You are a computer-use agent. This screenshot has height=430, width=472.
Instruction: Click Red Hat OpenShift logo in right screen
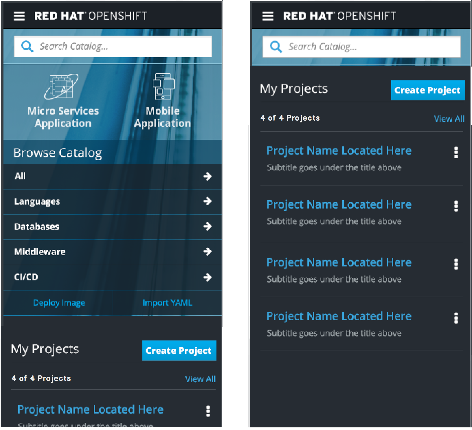coord(340,16)
